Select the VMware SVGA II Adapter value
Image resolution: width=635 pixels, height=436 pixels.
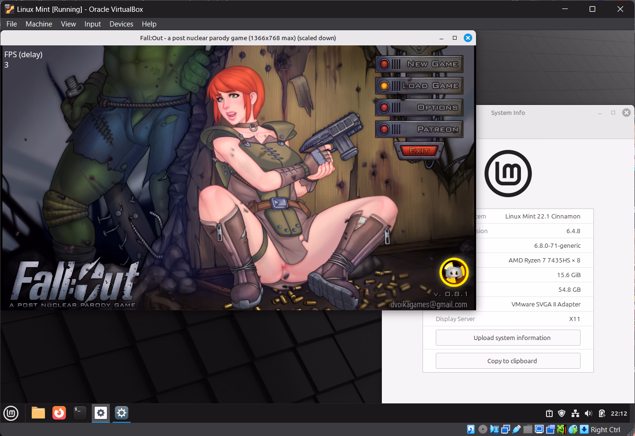pyautogui.click(x=546, y=304)
